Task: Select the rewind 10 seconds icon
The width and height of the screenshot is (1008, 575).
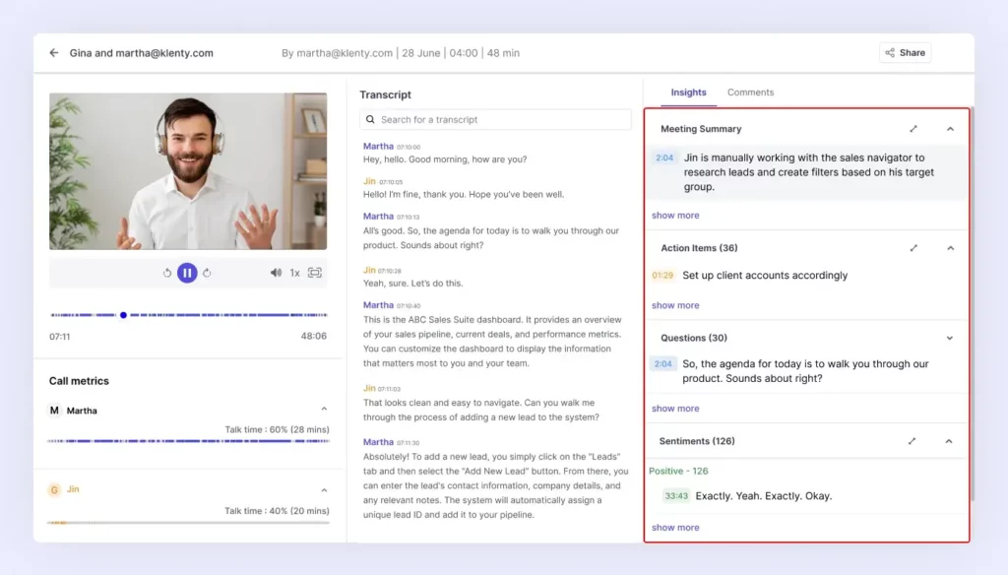Action: coord(166,273)
